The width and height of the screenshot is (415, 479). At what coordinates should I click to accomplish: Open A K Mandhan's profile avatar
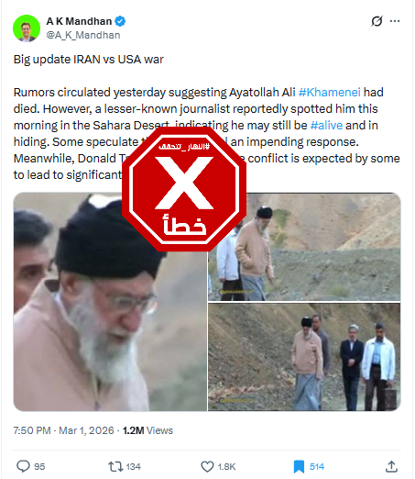(27, 28)
